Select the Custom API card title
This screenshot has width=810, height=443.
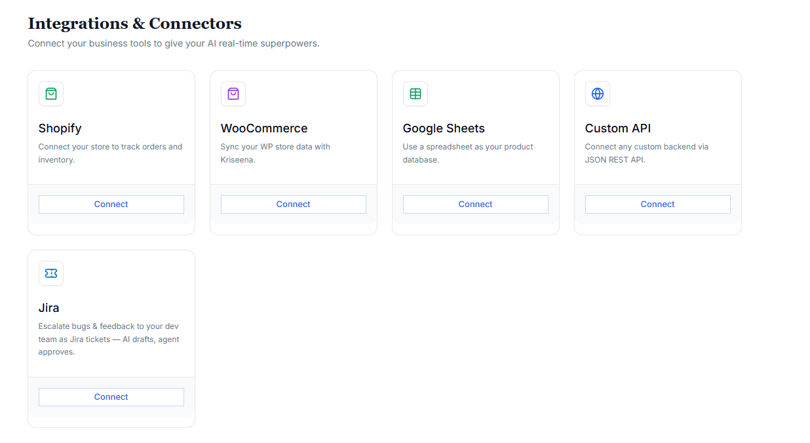coord(618,128)
